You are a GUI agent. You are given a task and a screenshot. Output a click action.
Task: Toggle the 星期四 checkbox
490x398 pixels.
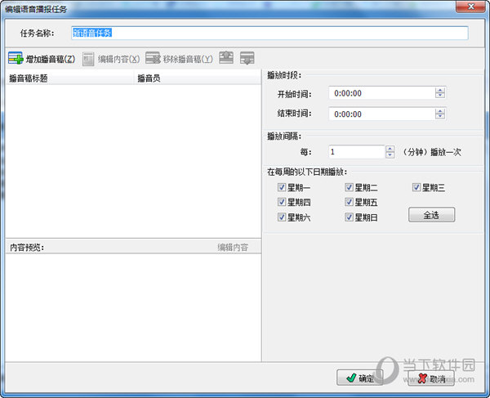[282, 202]
